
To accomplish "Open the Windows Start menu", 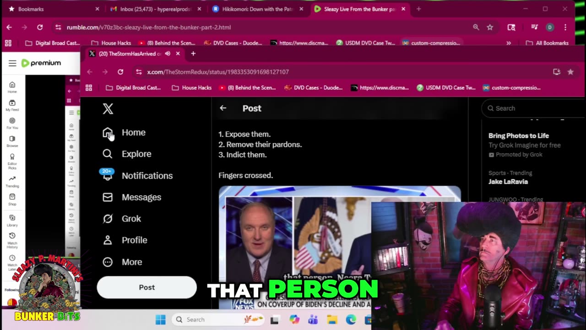I will (161, 319).
